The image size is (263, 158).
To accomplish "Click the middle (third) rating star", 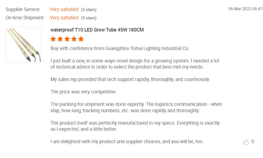I will (x=67, y=39).
